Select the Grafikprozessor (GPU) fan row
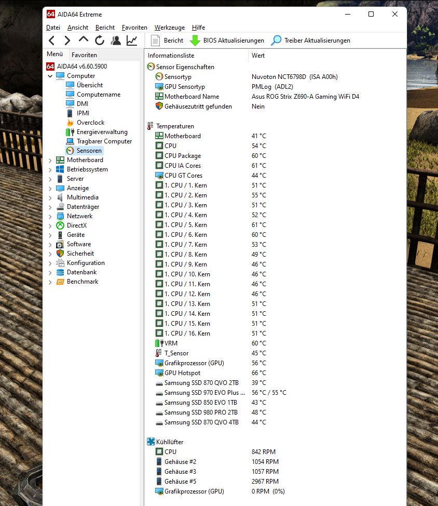Screen dimensions: 438x506 (x=276, y=491)
